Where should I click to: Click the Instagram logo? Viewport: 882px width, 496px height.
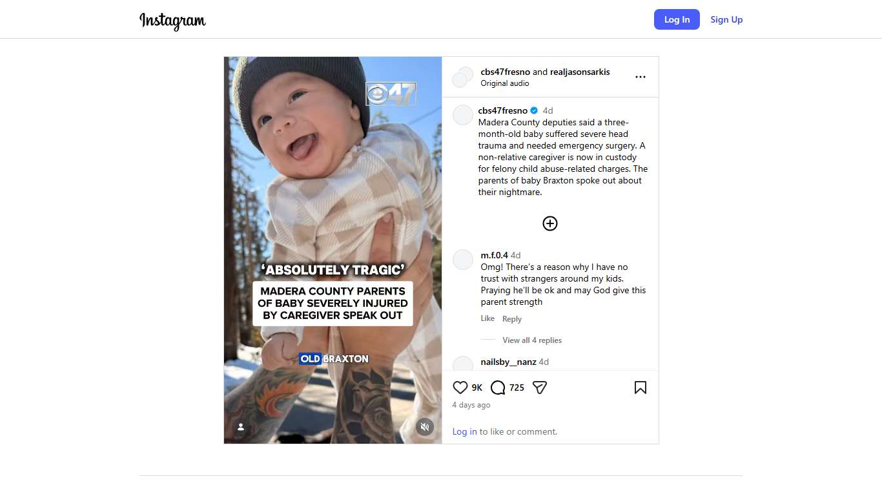click(172, 21)
